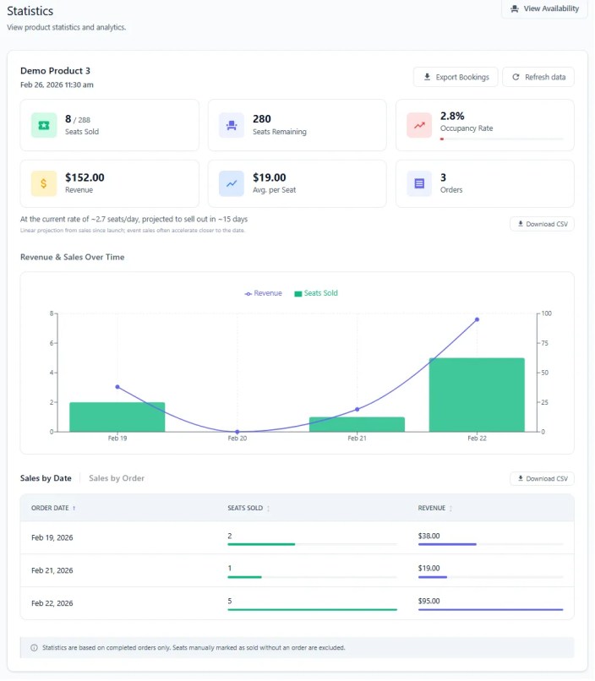Click the seat icon in View Availability

pyautogui.click(x=515, y=8)
